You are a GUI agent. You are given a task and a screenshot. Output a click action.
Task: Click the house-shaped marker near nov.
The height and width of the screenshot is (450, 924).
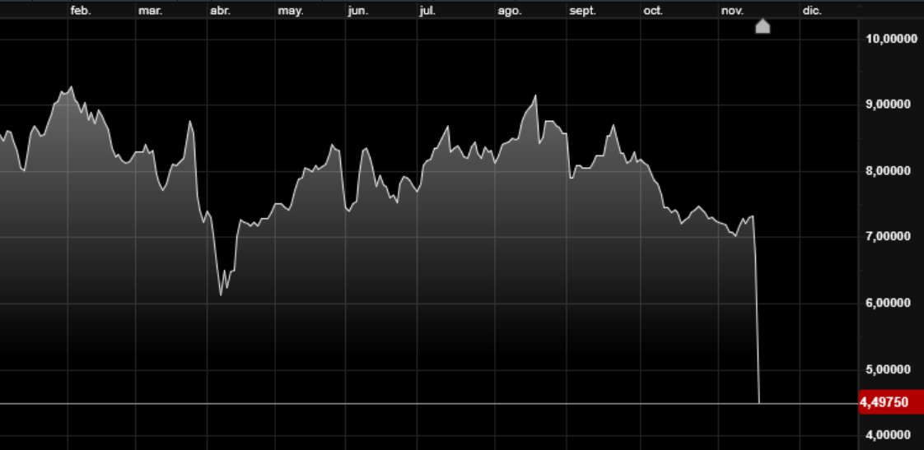pyautogui.click(x=763, y=26)
